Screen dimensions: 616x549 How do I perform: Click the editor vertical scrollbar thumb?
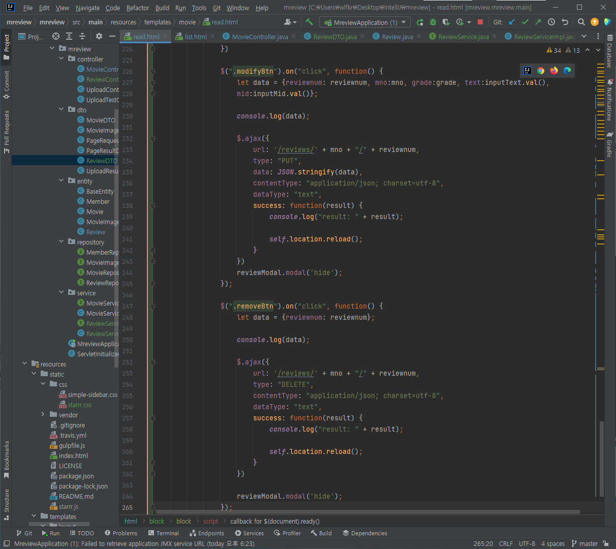click(602, 459)
